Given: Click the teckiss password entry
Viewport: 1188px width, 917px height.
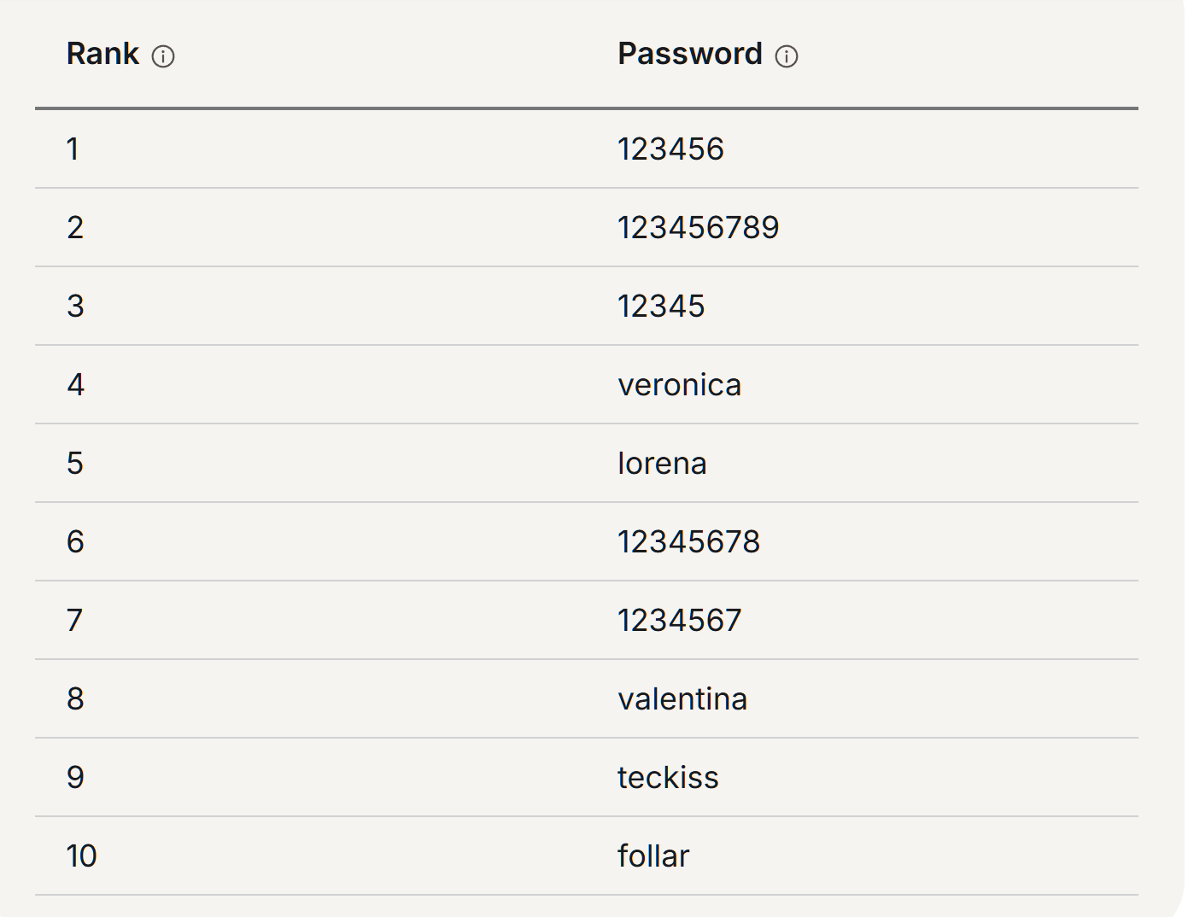Looking at the screenshot, I should tap(668, 778).
